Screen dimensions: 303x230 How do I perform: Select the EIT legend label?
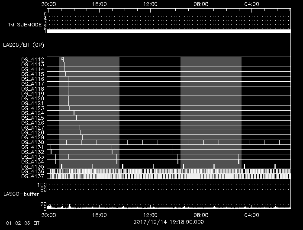tap(36, 223)
